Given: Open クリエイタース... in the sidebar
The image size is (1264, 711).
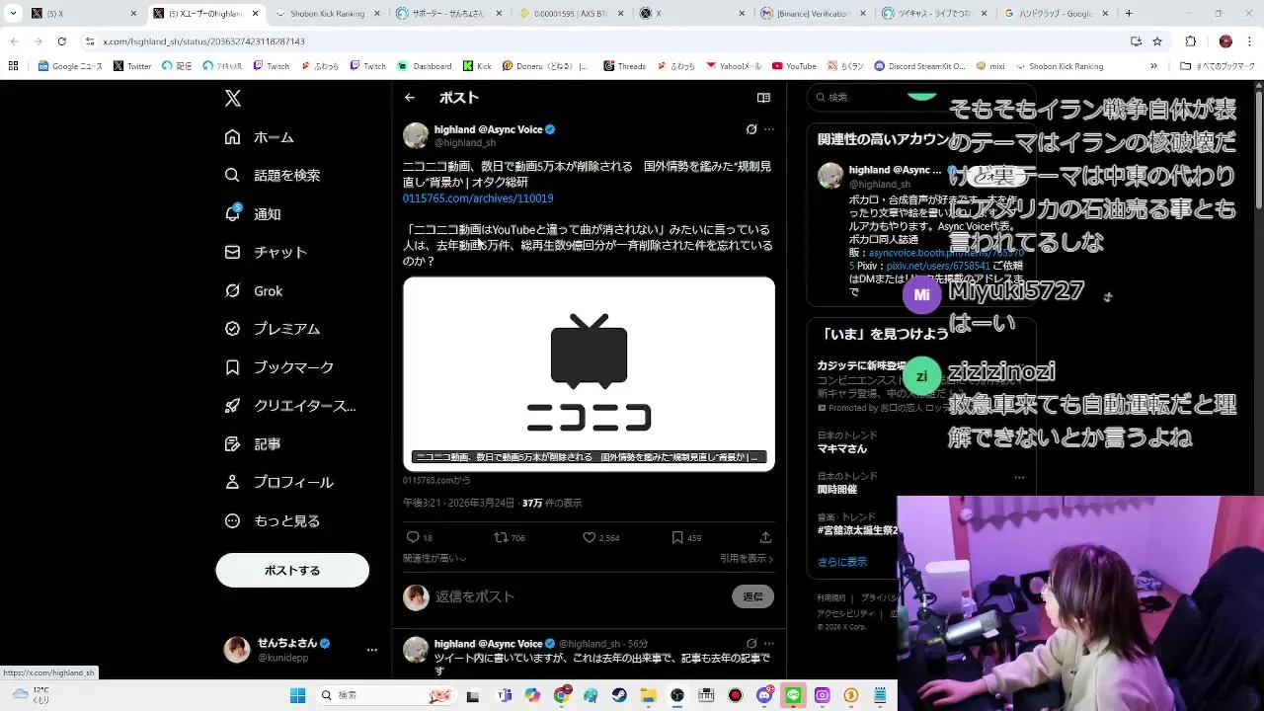Looking at the screenshot, I should pyautogui.click(x=290, y=406).
